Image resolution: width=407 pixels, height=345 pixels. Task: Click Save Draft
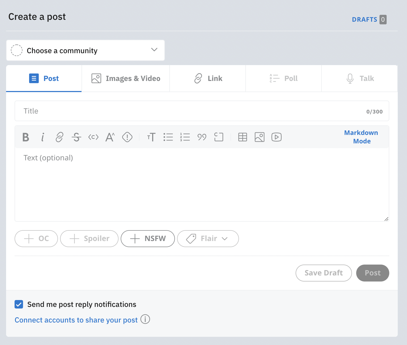(323, 273)
